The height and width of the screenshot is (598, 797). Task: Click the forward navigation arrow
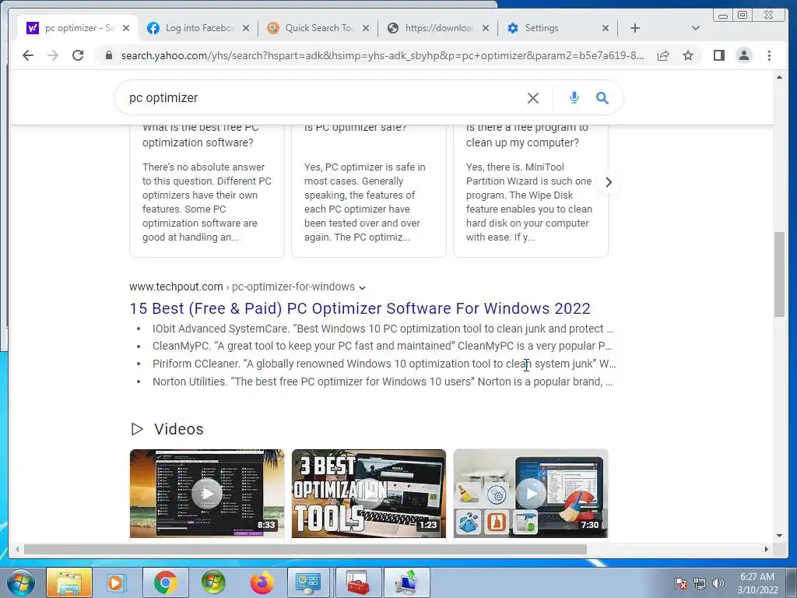[53, 55]
